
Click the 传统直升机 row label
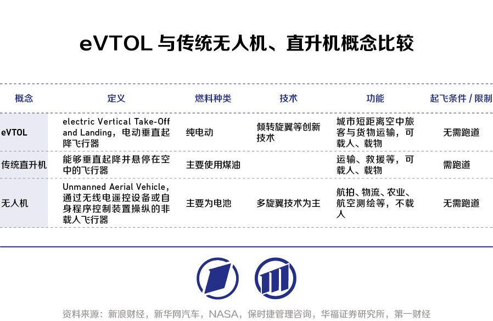coord(24,165)
